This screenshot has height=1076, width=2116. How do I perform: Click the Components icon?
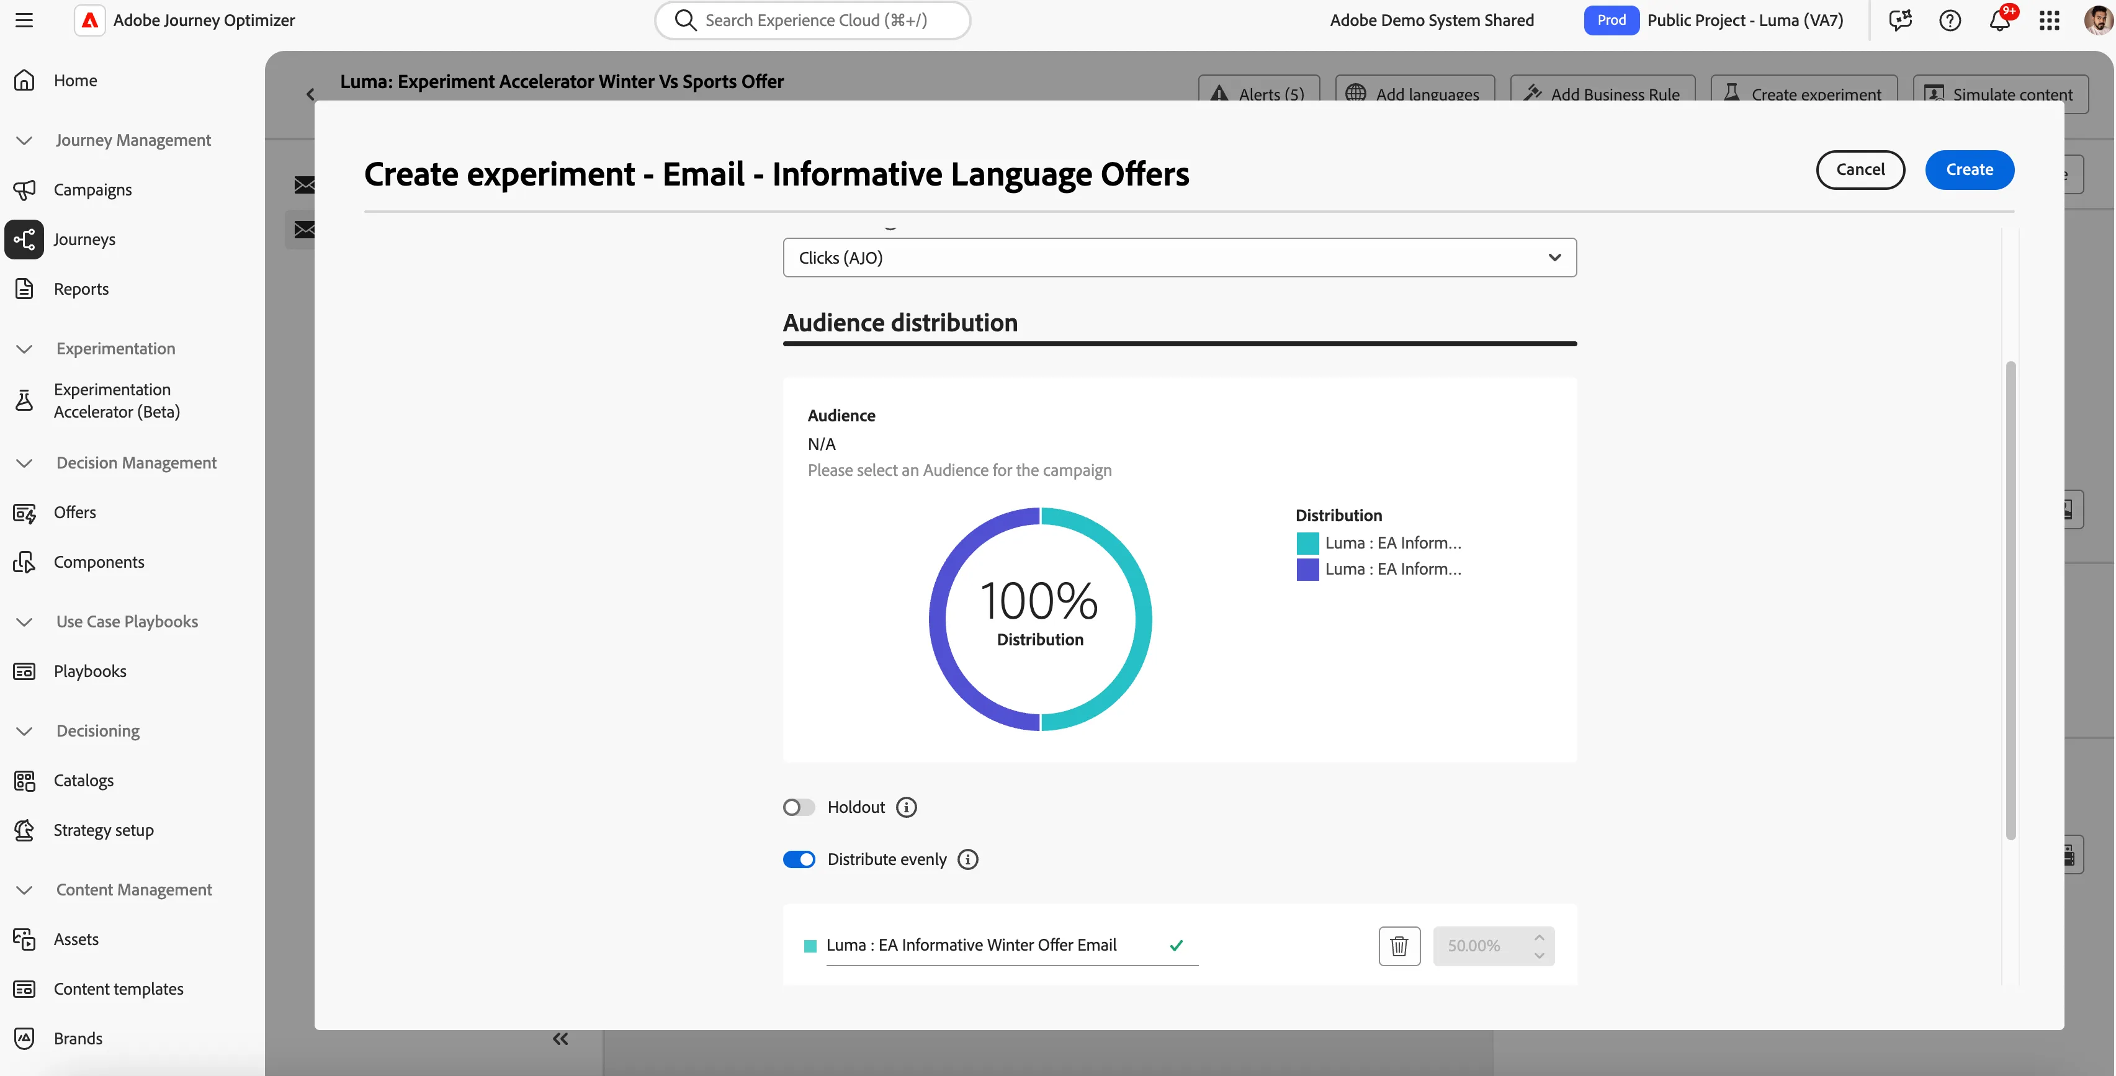[x=25, y=563]
